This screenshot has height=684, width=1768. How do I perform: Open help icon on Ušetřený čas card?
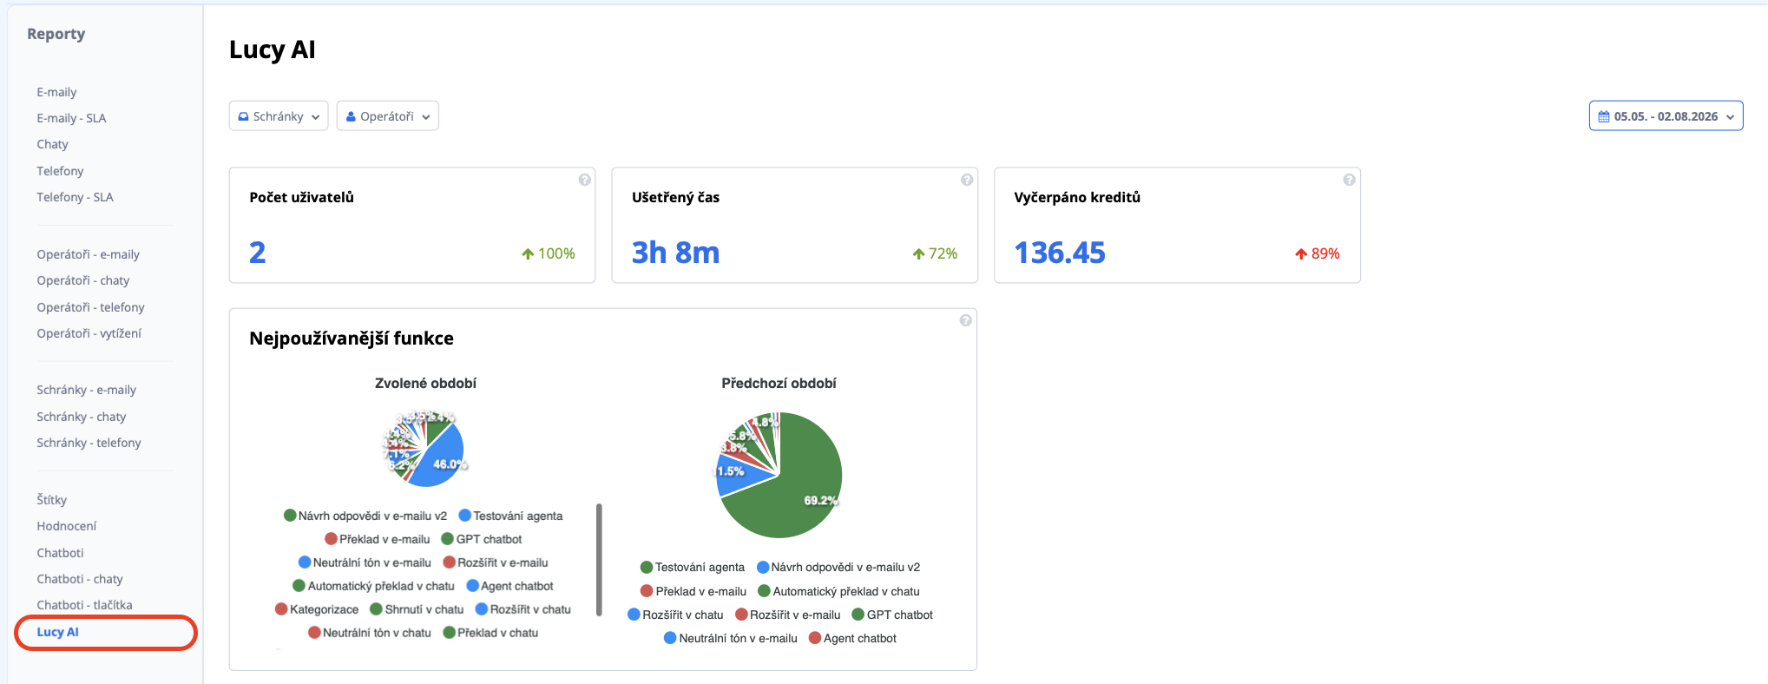[966, 180]
